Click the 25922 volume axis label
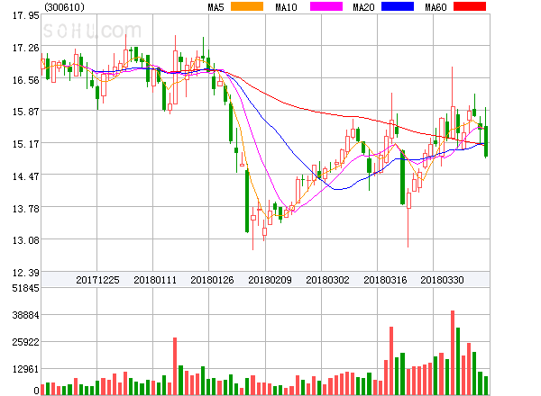Image resolution: width=541 pixels, height=396 pixels. [x=26, y=342]
